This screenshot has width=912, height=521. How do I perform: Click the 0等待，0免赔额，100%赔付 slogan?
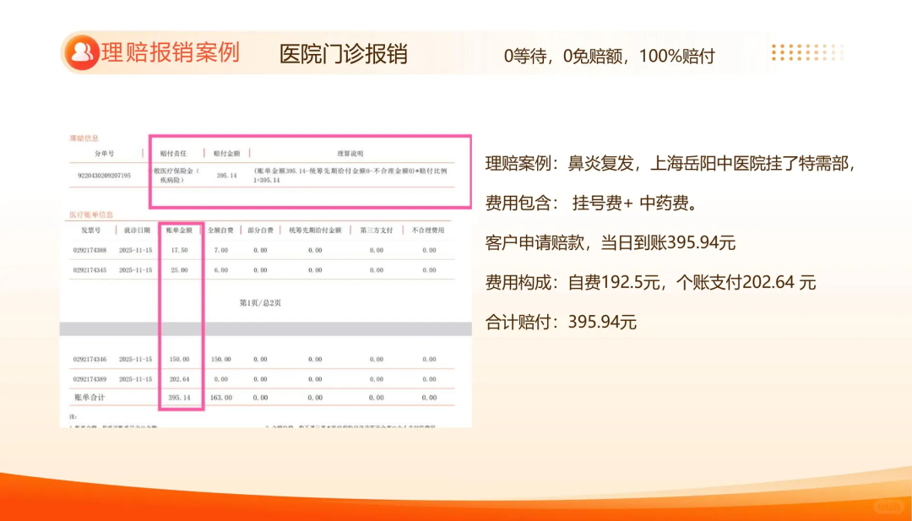coord(609,57)
